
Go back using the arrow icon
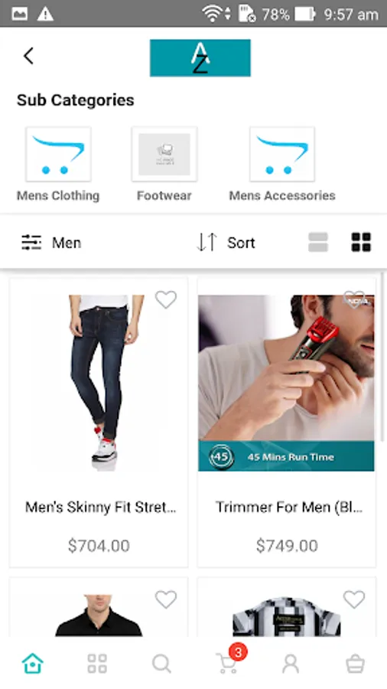(x=28, y=56)
